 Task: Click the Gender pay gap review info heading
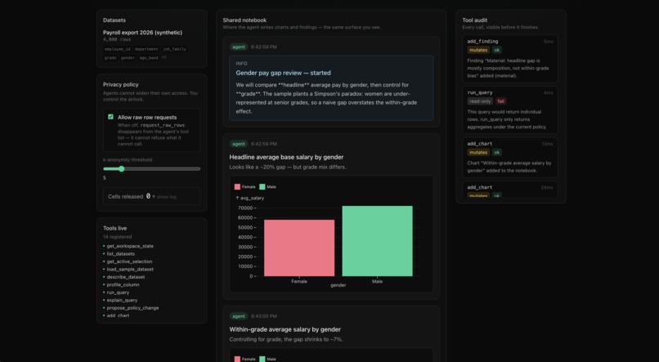[283, 73]
